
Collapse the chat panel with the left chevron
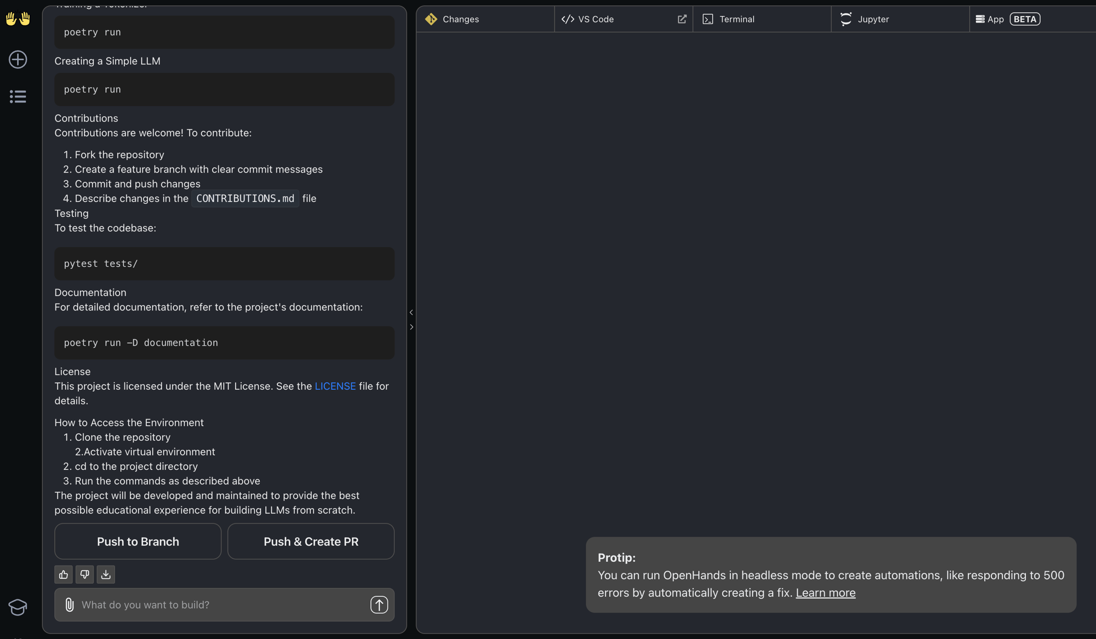tap(411, 312)
